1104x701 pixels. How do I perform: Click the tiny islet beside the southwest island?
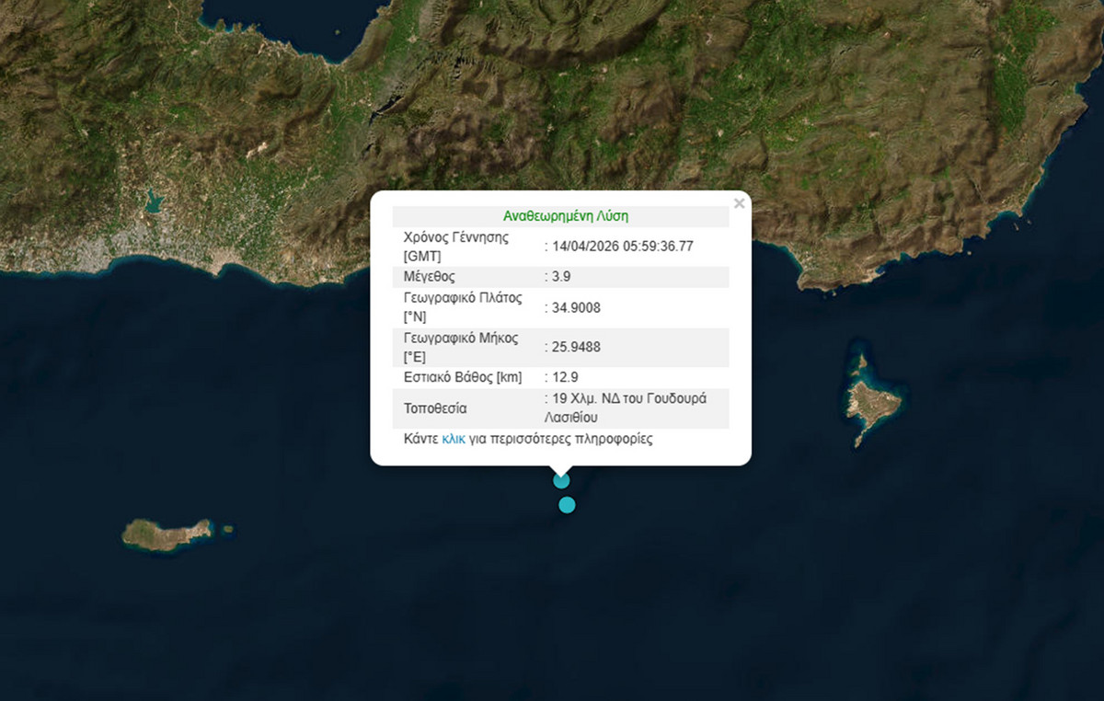pyautogui.click(x=227, y=529)
